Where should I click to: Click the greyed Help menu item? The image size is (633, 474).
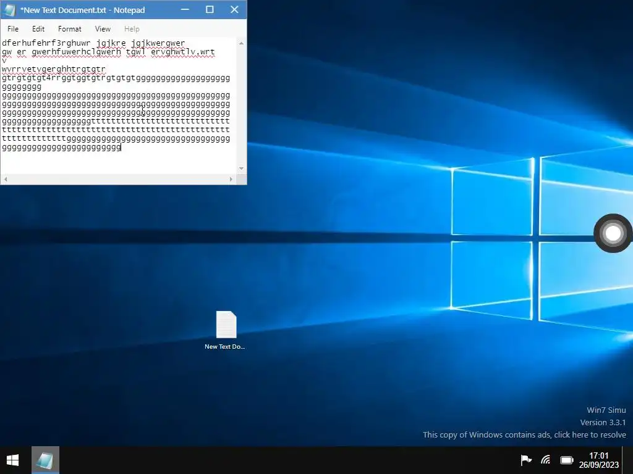[x=132, y=29]
